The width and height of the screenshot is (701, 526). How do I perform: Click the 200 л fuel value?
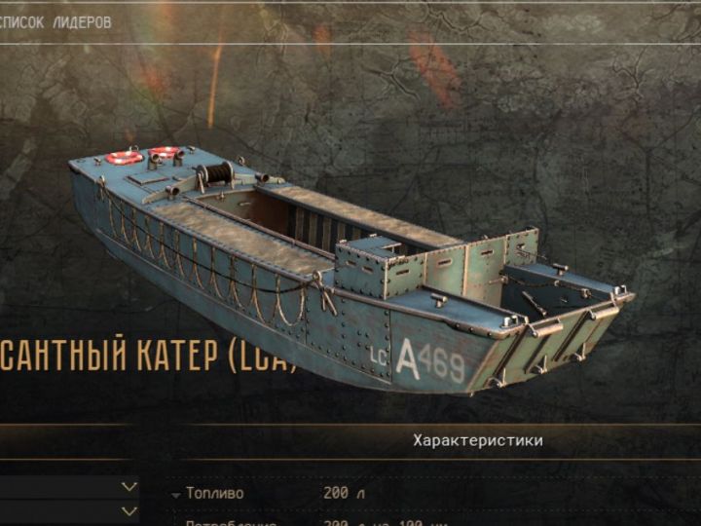(344, 493)
